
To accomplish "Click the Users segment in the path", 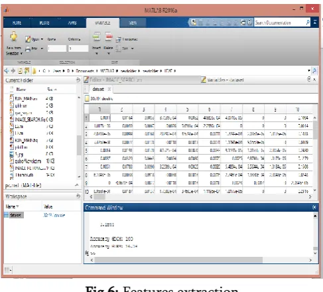I will (57, 71).
